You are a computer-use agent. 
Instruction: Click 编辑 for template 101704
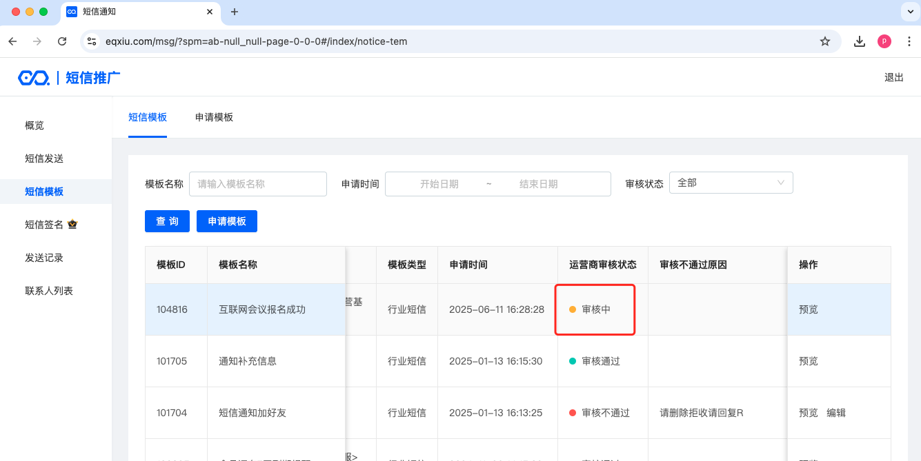836,413
